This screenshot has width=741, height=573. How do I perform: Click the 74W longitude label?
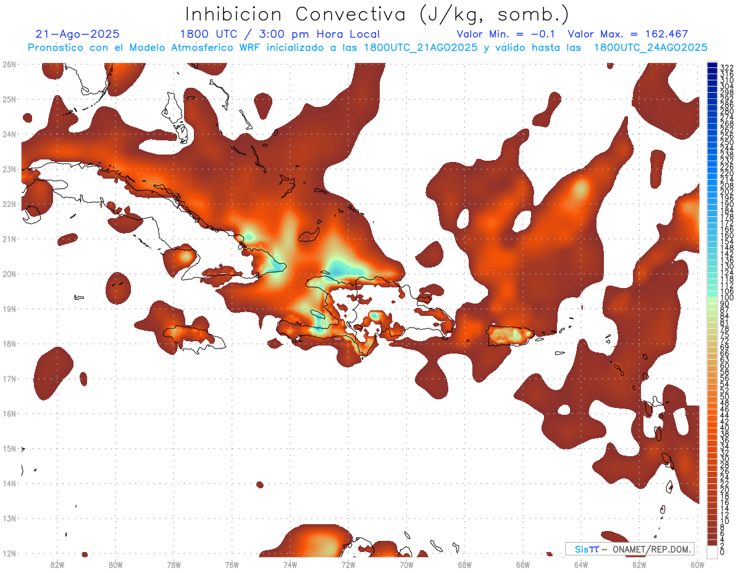(290, 564)
